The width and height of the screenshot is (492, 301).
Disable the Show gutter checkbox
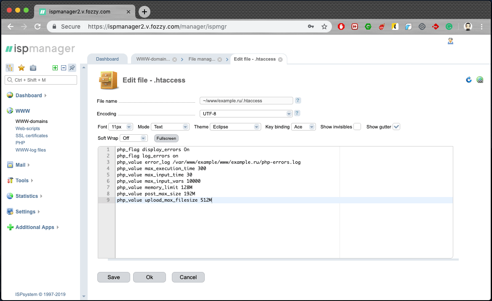[396, 126]
